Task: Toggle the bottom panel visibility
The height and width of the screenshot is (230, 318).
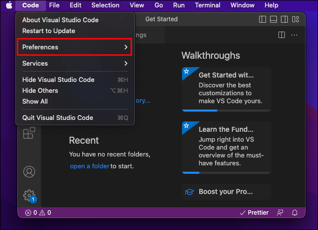Action: click(273, 19)
